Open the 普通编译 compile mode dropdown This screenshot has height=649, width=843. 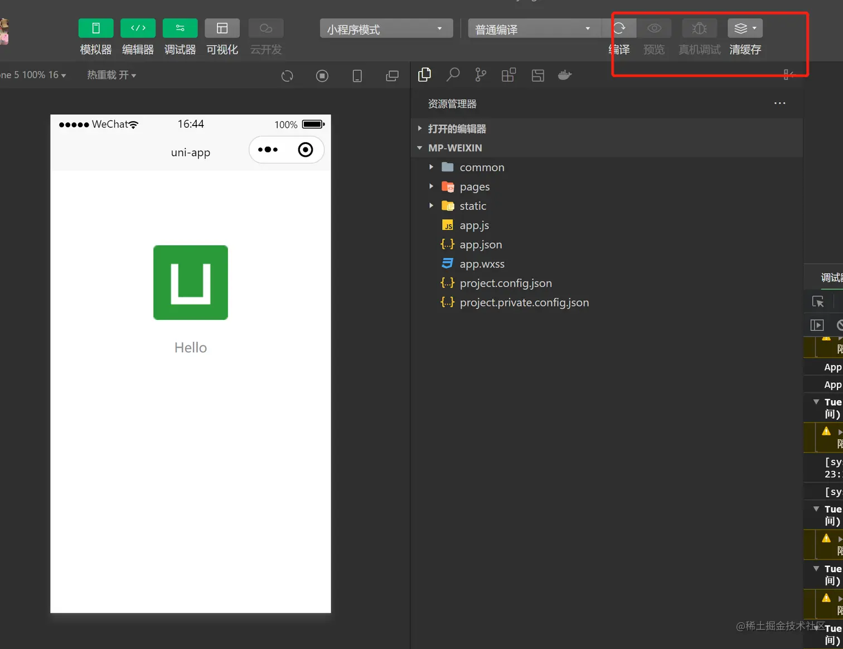point(534,28)
